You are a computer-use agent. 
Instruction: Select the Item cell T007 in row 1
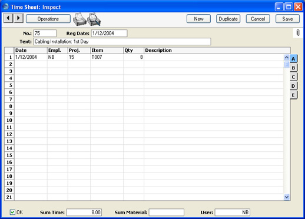pyautogui.click(x=107, y=57)
